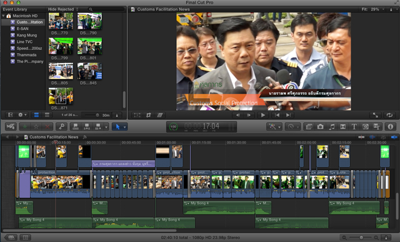This screenshot has height=242, width=400.
Task: Open Transform tool in viewer
Action: tap(137, 115)
